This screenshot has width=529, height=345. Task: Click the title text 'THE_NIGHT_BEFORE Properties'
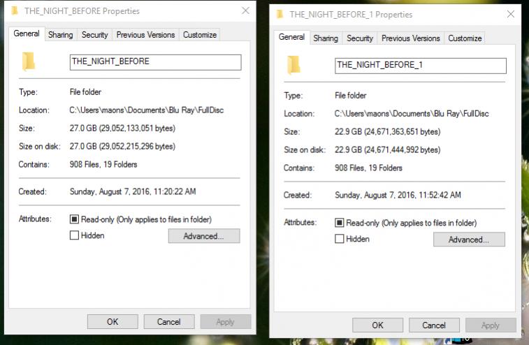pos(82,11)
